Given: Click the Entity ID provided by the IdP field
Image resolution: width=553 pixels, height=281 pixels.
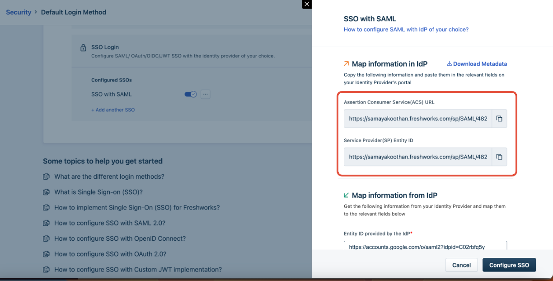Looking at the screenshot, I should point(425,246).
